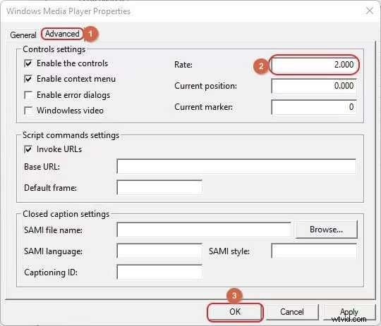381x326 pixels.
Task: Uncheck Enable the controls checkbox
Action: (x=28, y=63)
